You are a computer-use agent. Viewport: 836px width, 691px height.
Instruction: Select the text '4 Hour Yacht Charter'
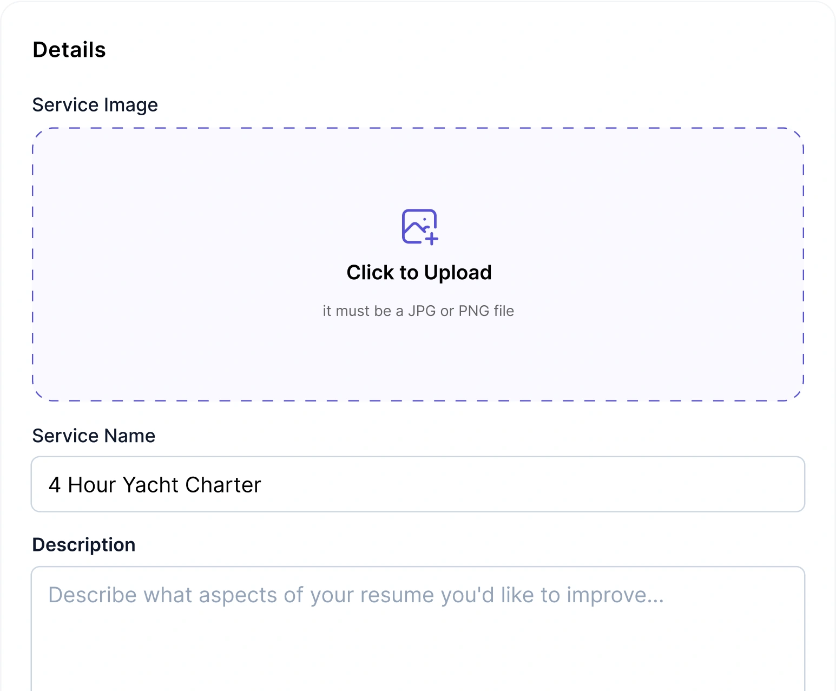(155, 484)
